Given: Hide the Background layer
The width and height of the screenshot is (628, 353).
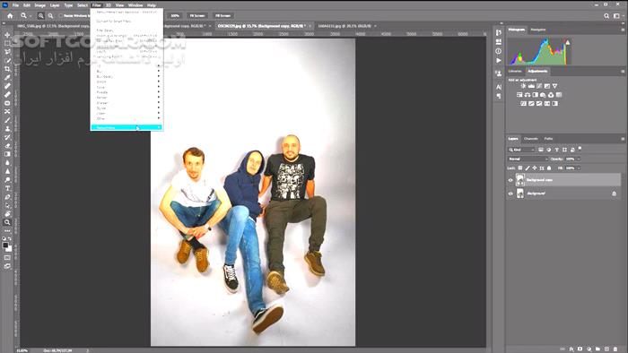Looking at the screenshot, I should tap(510, 194).
